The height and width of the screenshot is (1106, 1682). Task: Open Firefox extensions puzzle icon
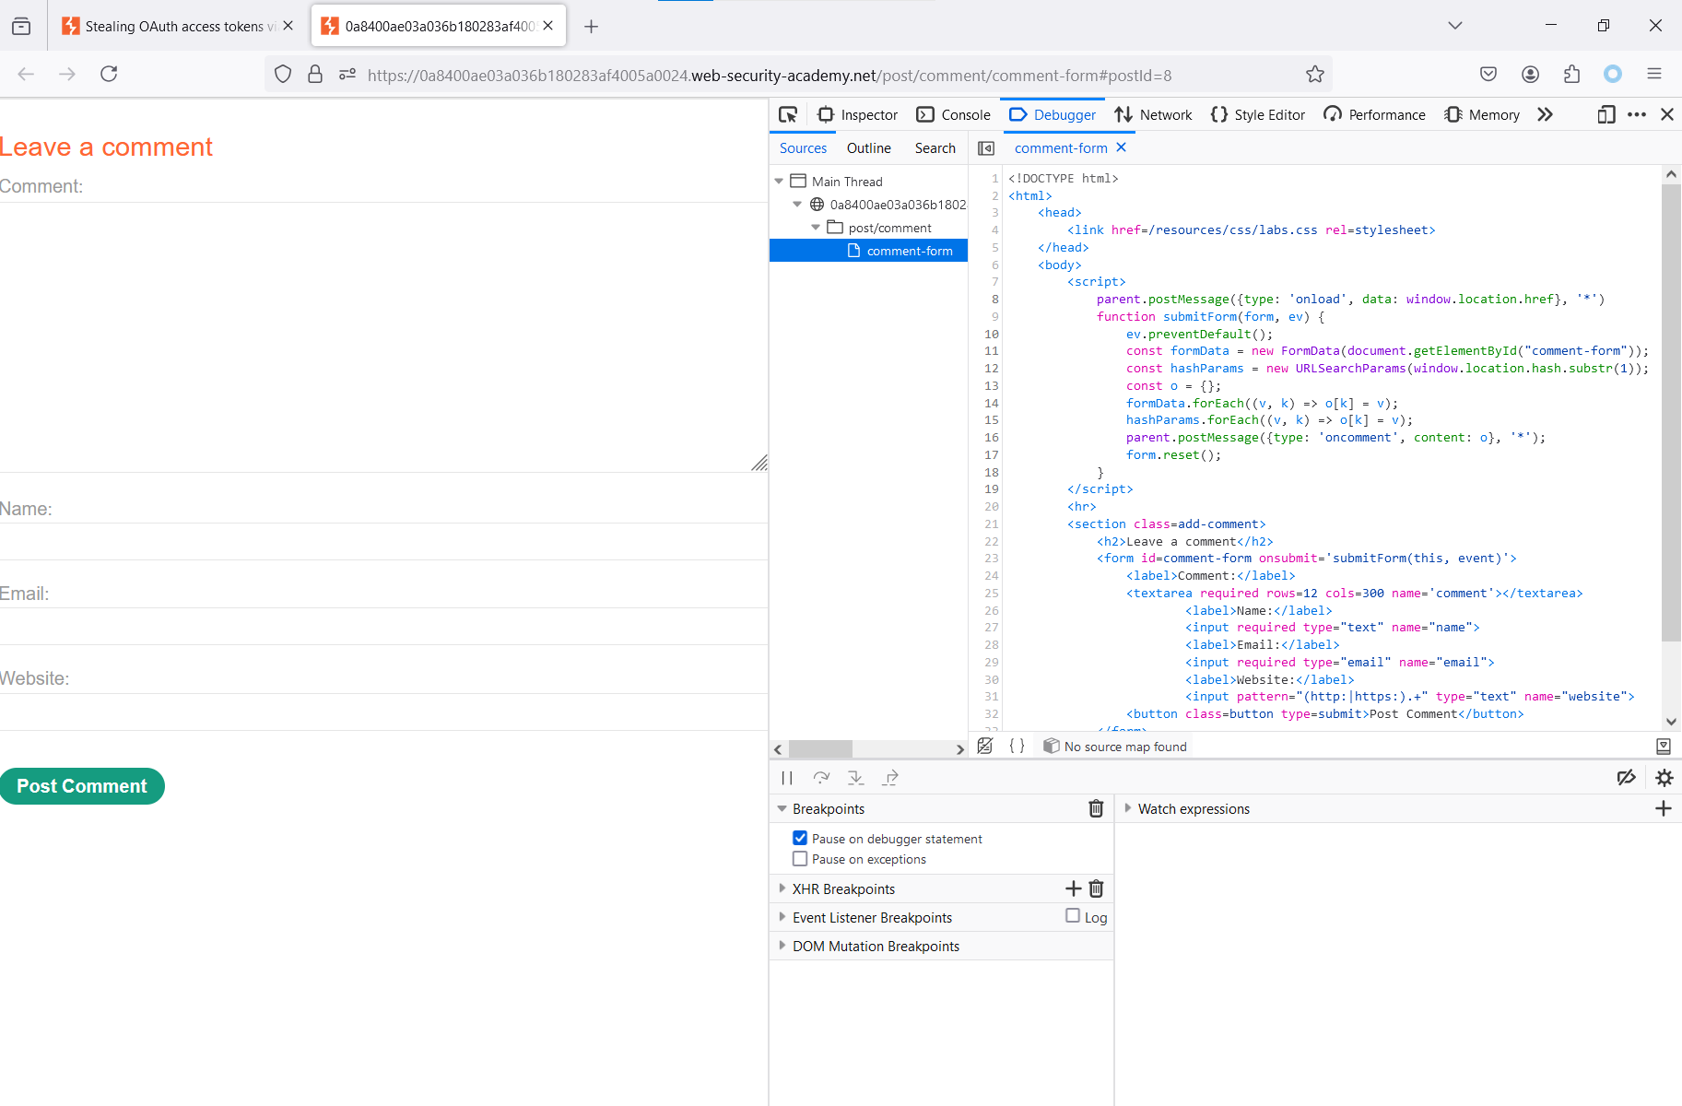pyautogui.click(x=1572, y=74)
